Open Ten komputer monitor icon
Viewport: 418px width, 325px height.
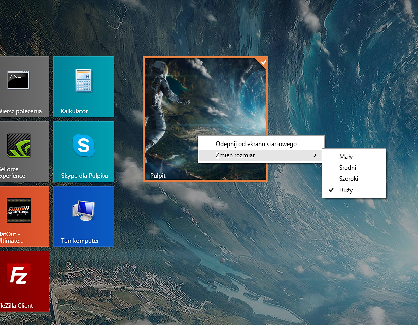(83, 210)
